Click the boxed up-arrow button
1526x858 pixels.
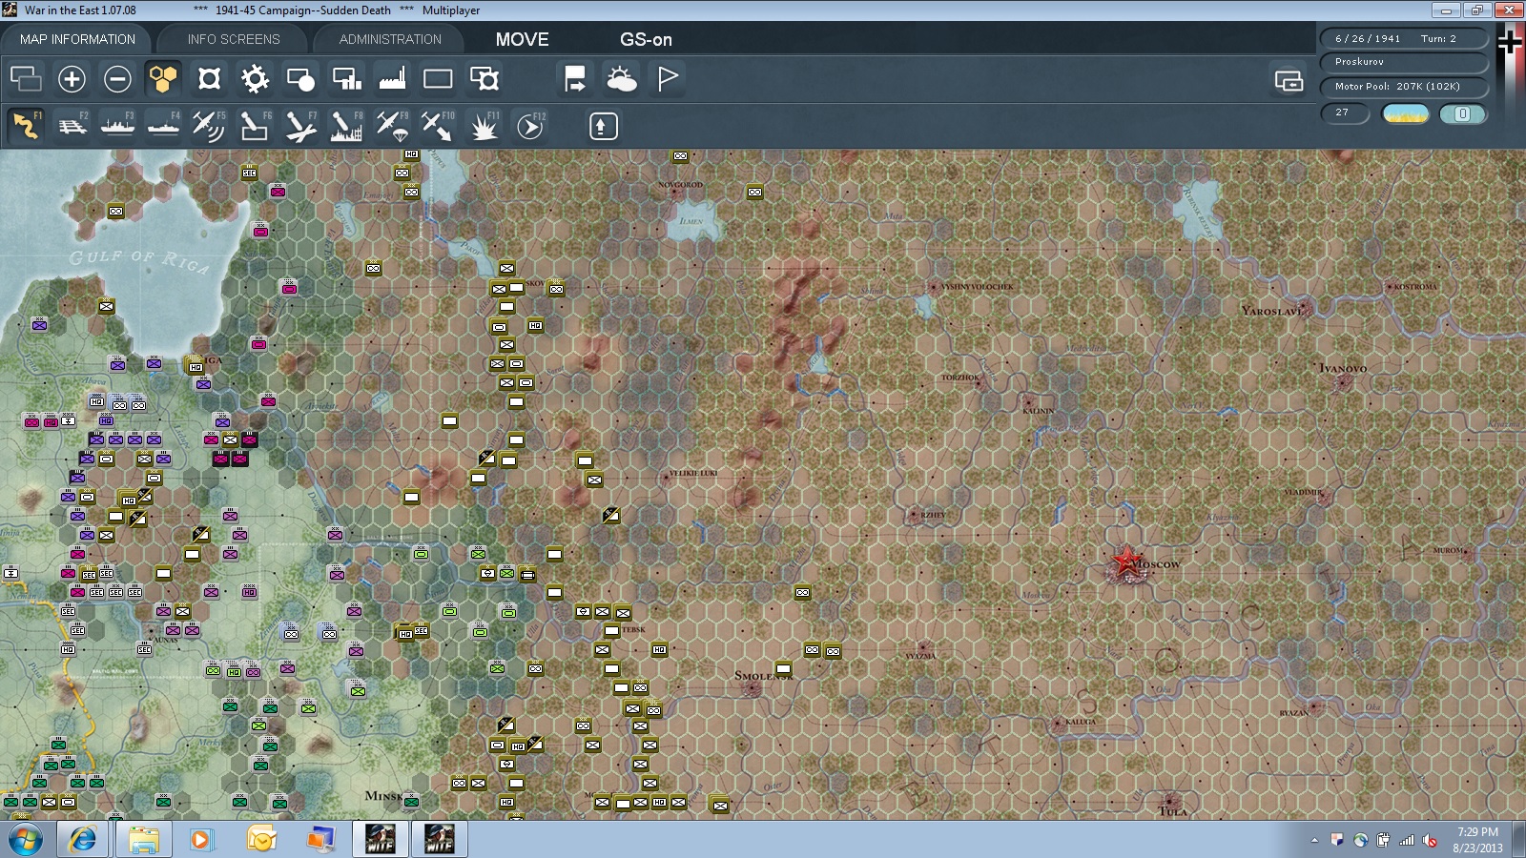point(603,126)
